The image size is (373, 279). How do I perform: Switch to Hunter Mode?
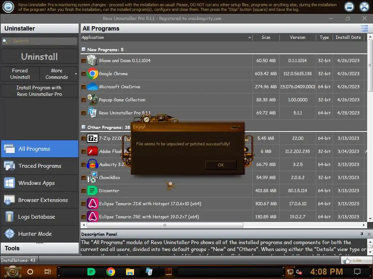point(39,234)
